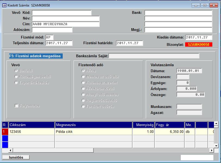The height and width of the screenshot is (163, 221).
Task: Click the Agazat field
Action: (x=189, y=113)
